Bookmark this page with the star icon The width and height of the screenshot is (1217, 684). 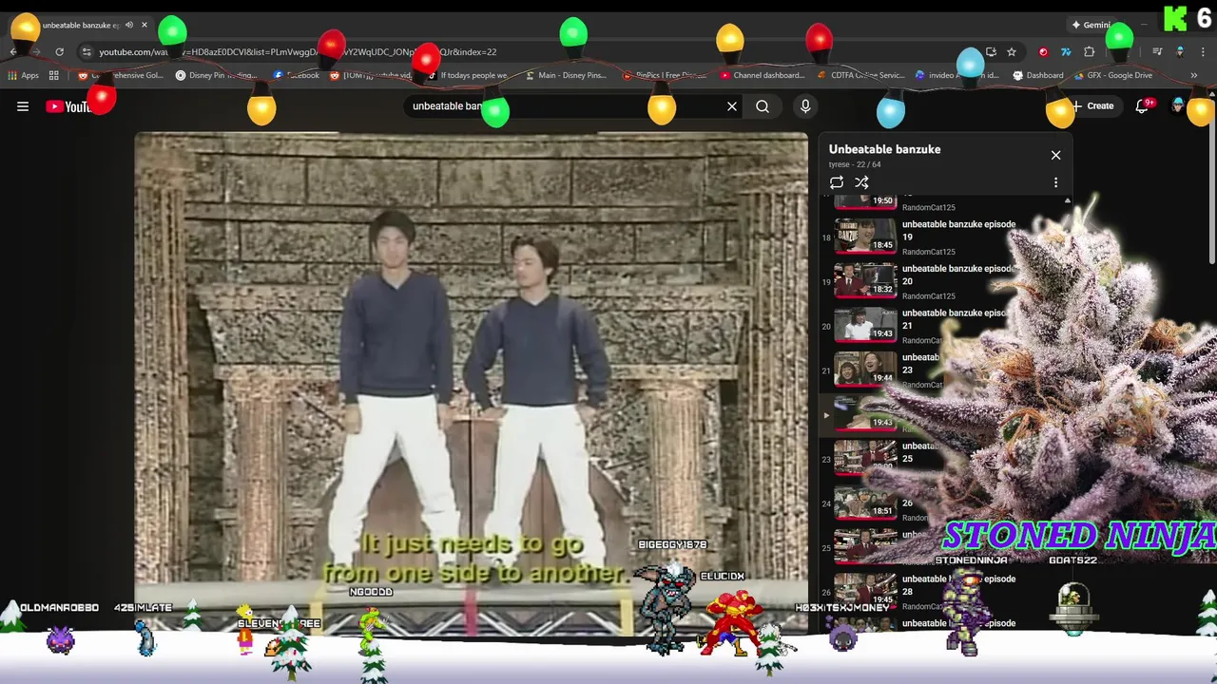click(x=1012, y=52)
